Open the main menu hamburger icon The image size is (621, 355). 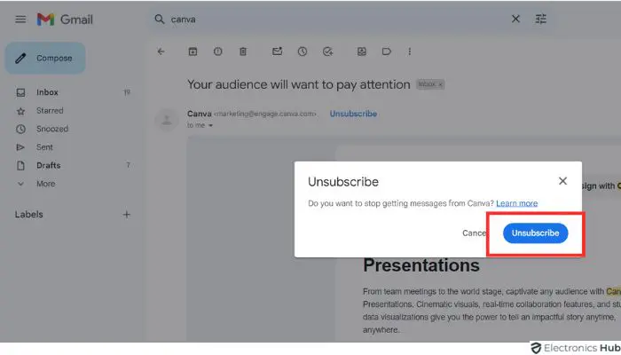tap(20, 20)
